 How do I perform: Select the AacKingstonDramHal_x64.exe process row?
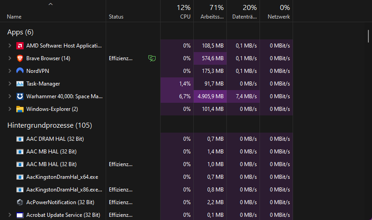[x=62, y=177]
